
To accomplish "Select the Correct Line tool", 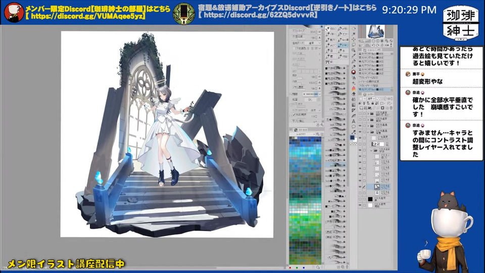I will point(354,131).
